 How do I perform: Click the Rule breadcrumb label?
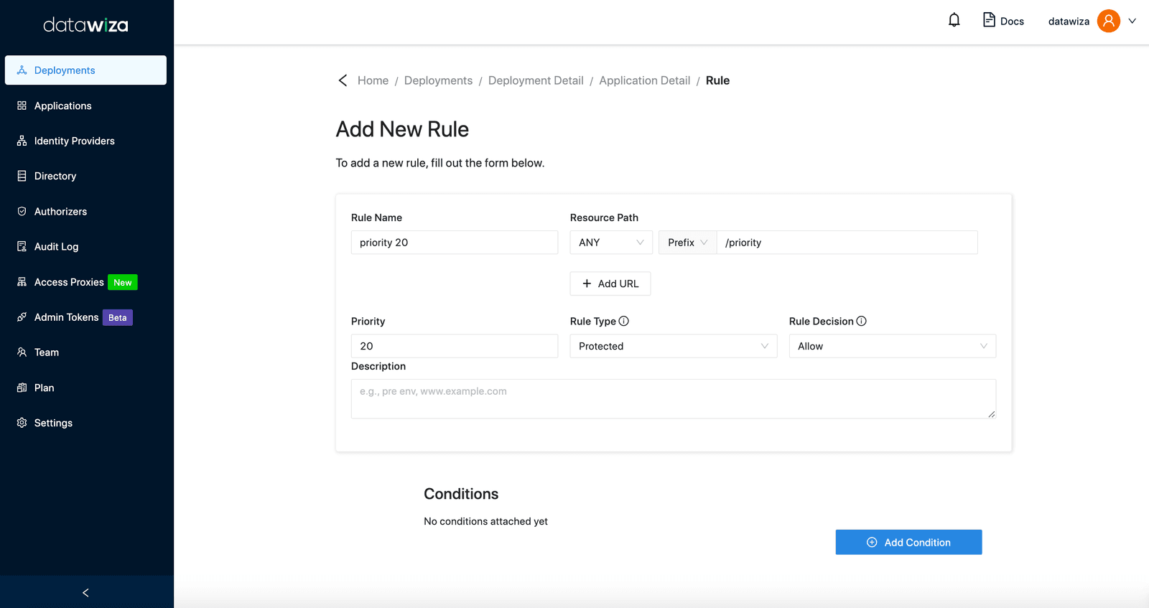tap(717, 80)
